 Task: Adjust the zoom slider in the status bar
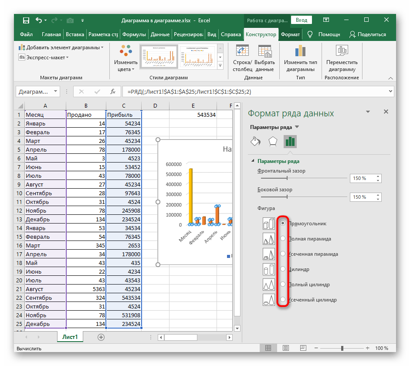coord(342,348)
